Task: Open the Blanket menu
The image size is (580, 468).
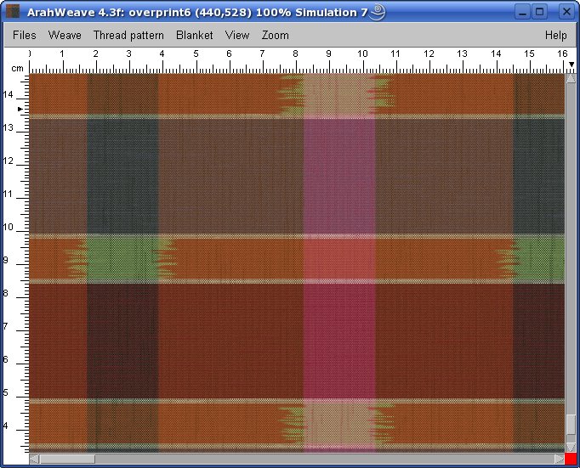Action: click(x=194, y=35)
